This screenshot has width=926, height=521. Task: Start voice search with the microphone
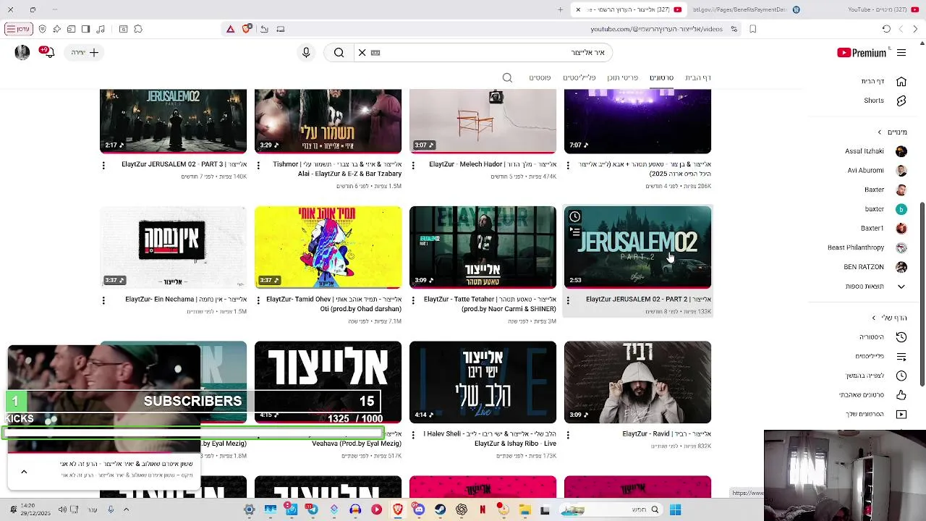(306, 53)
